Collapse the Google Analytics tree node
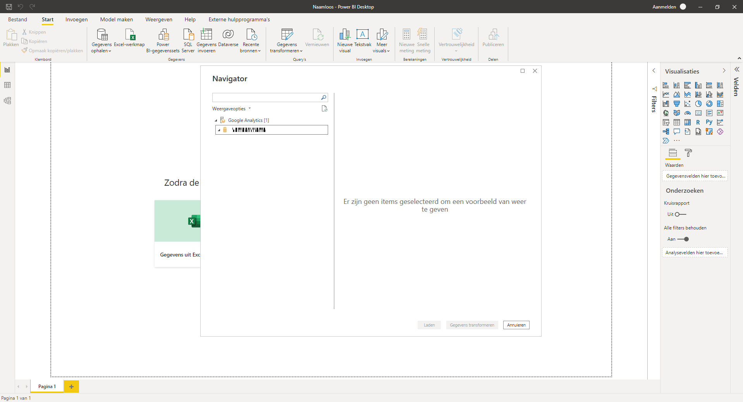 (216, 120)
